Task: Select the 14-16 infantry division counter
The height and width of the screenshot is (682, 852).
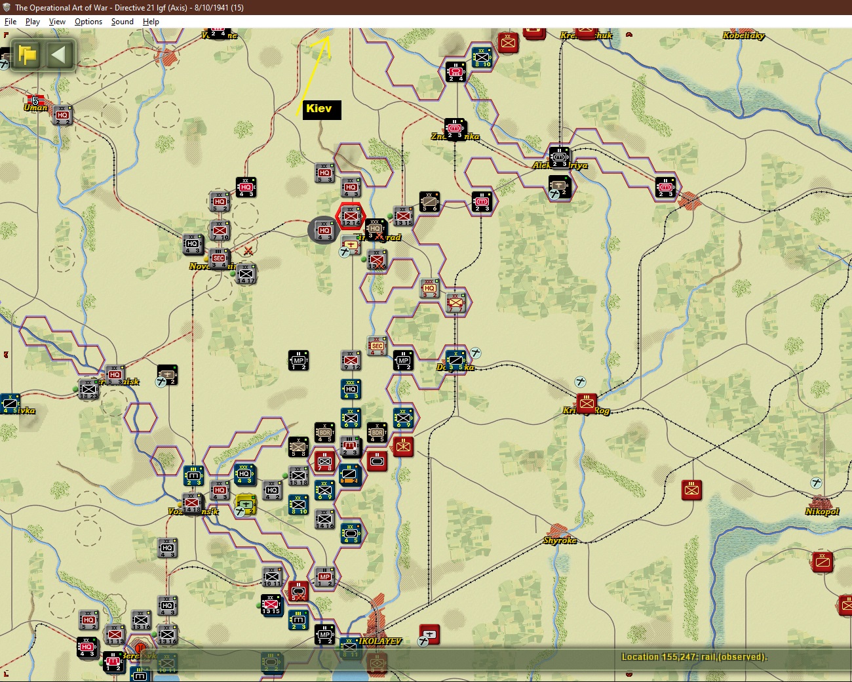Action: point(324,519)
